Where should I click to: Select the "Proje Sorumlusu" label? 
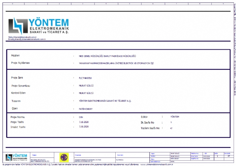[x=21, y=86]
